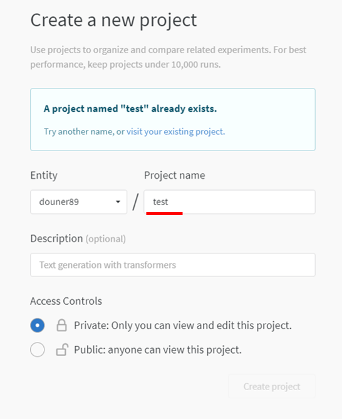Image resolution: width=342 pixels, height=419 pixels.
Task: Click the 'Entity' field label
Action: pyautogui.click(x=44, y=175)
